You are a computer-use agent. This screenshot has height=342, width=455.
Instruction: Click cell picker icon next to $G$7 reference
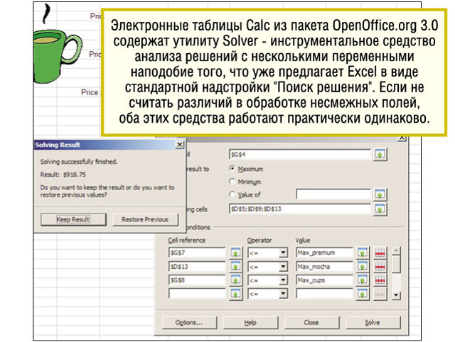click(235, 253)
